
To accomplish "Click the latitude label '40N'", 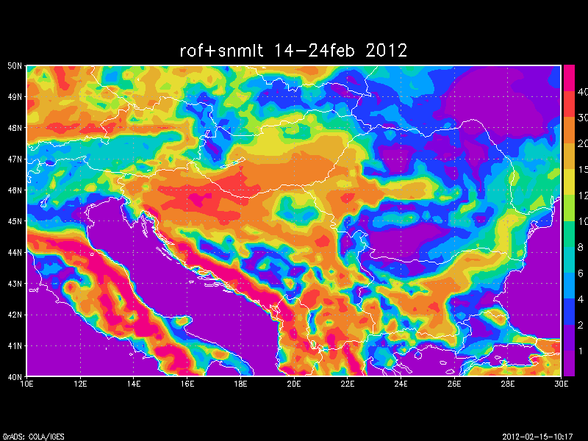I will point(15,377).
